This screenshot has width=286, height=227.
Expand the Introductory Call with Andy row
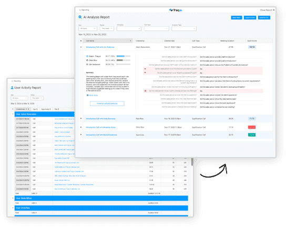click(x=81, y=119)
